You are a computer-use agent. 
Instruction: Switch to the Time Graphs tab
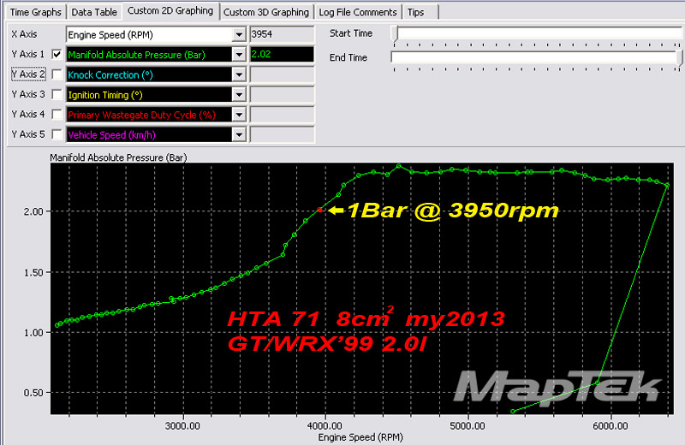[x=35, y=12]
